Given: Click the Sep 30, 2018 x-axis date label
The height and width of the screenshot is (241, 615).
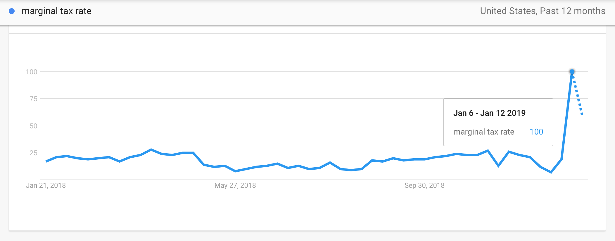Looking at the screenshot, I should pos(424,185).
